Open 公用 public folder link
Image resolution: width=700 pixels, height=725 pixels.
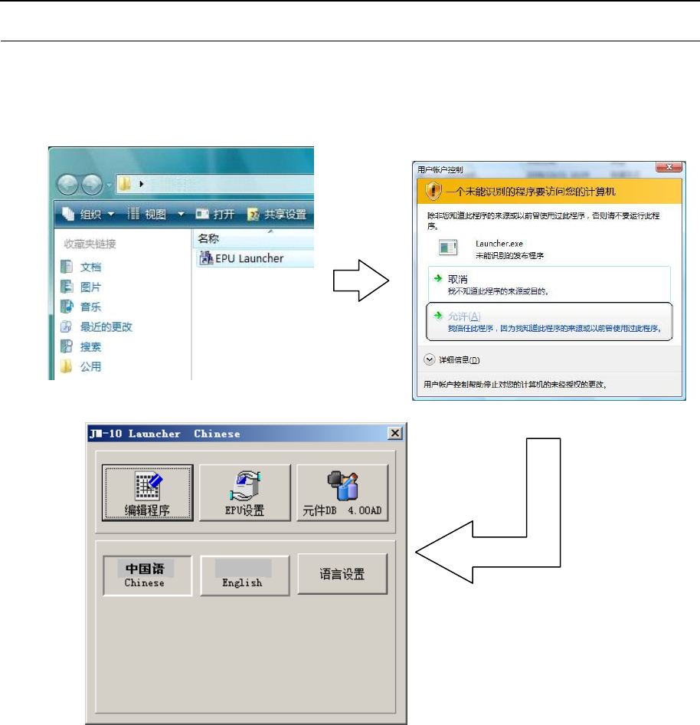coord(90,366)
